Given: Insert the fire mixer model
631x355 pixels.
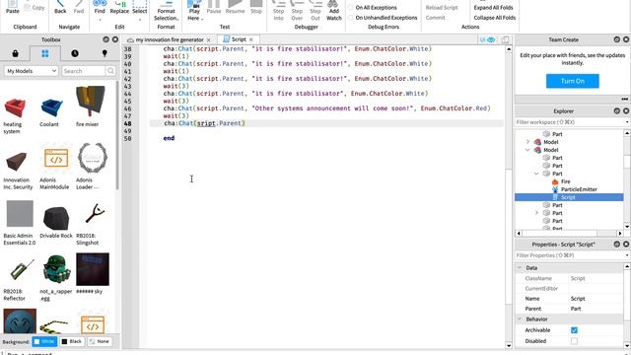Looking at the screenshot, I should pos(91,102).
